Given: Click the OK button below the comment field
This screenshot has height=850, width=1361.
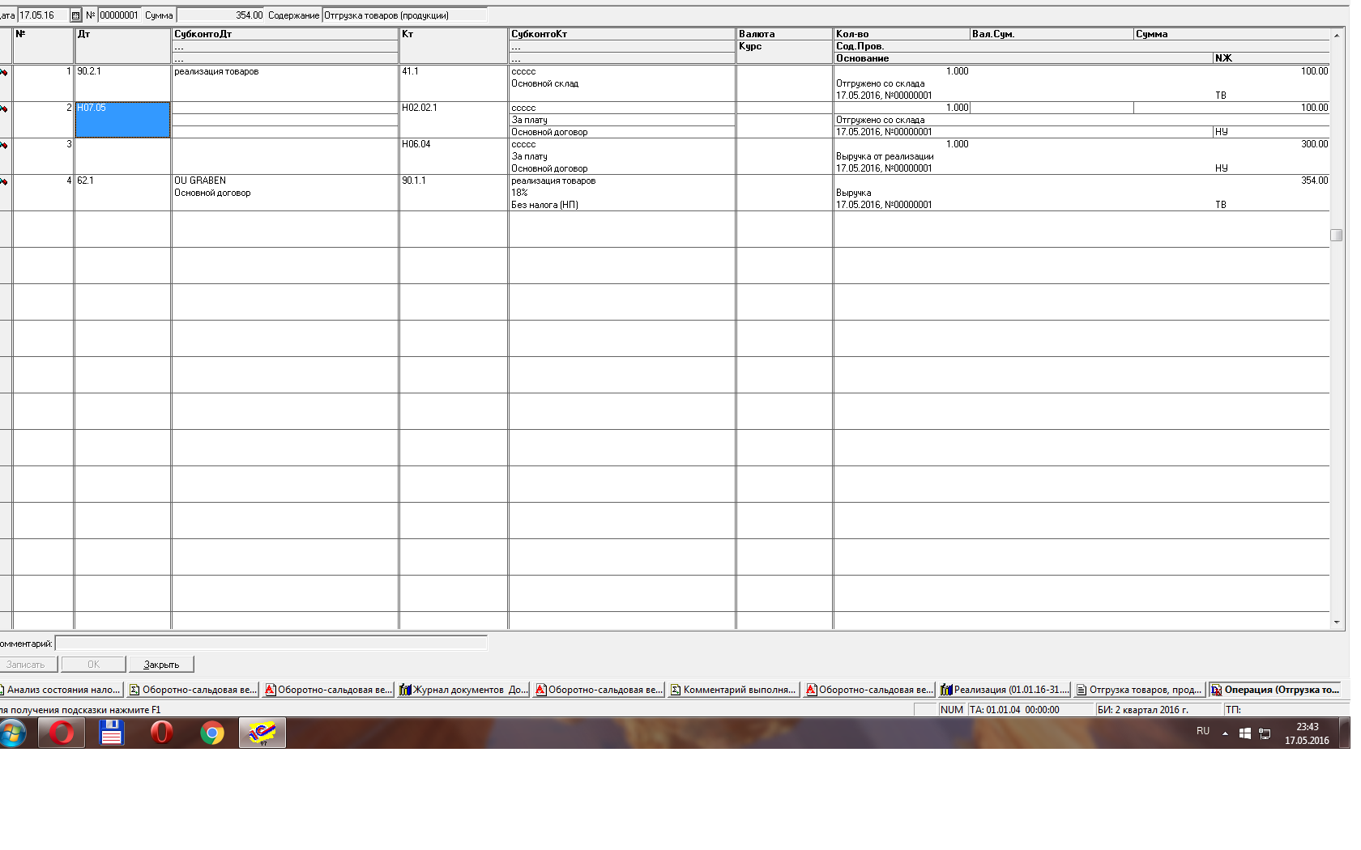Looking at the screenshot, I should click(93, 665).
